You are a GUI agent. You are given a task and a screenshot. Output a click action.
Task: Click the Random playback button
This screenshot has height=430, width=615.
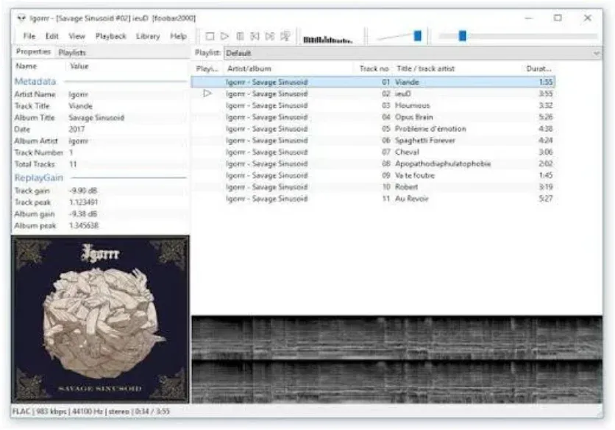(x=285, y=37)
